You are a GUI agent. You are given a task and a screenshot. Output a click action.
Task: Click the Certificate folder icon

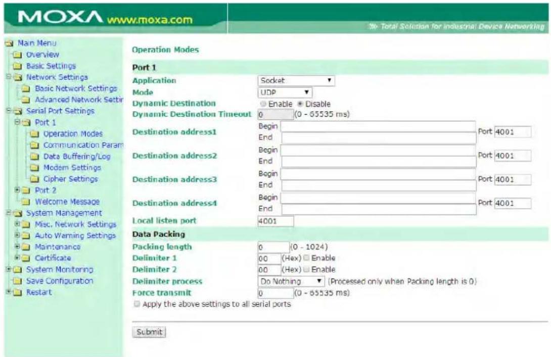(x=26, y=259)
